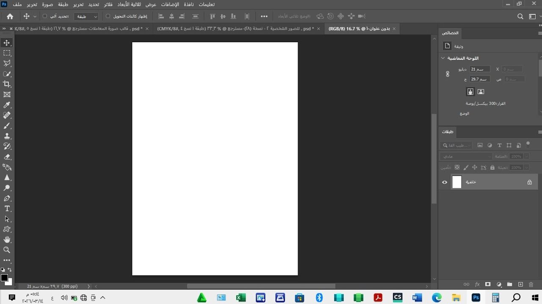Select the Pen tool

(x=7, y=198)
